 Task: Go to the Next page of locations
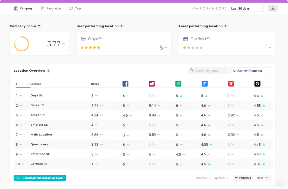coord(263,178)
